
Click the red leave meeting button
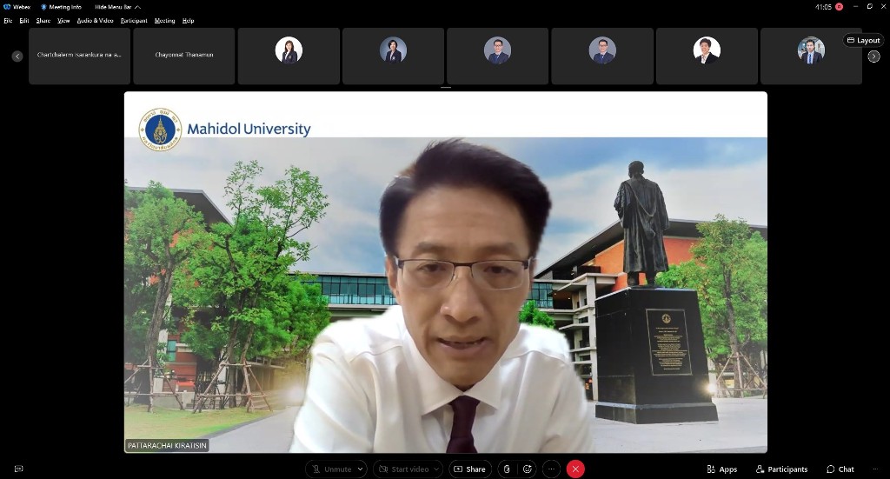click(575, 469)
